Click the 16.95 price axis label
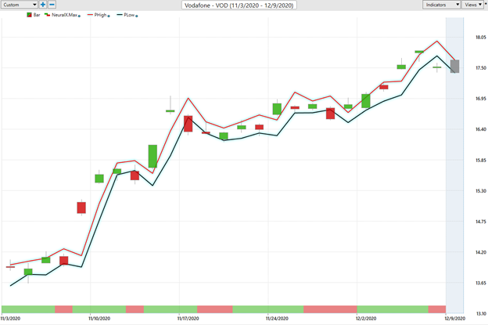 click(x=480, y=99)
